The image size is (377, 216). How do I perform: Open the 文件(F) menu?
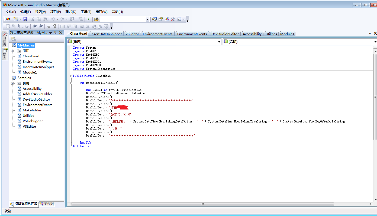point(11,12)
